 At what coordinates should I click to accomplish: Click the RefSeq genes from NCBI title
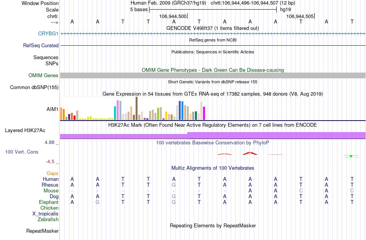point(213,40)
